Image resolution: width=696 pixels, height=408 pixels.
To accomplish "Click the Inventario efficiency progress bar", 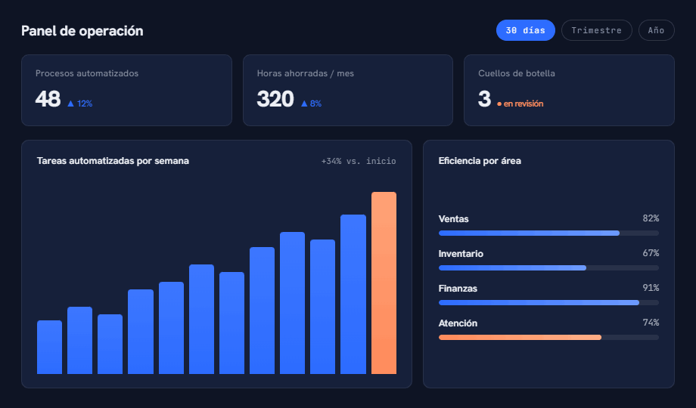I will tap(548, 268).
